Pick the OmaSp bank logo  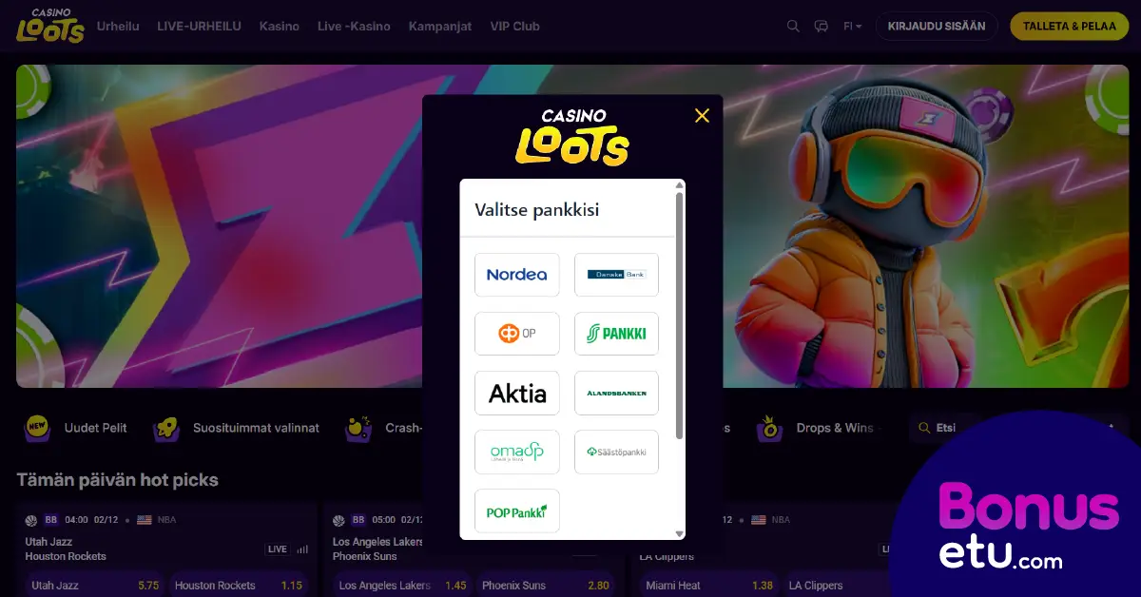pos(517,452)
